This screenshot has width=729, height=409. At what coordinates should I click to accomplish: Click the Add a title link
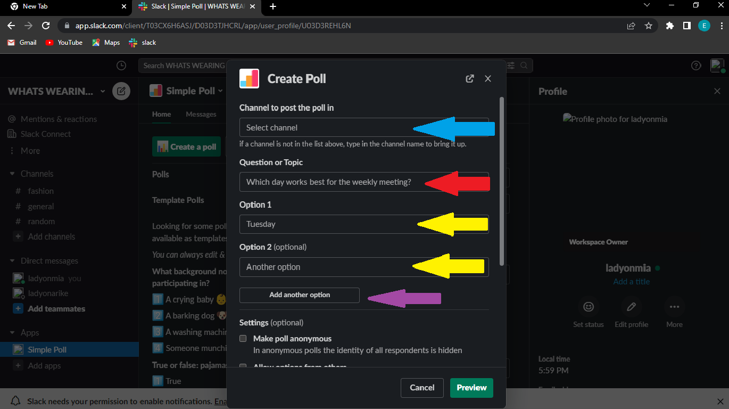click(x=632, y=282)
